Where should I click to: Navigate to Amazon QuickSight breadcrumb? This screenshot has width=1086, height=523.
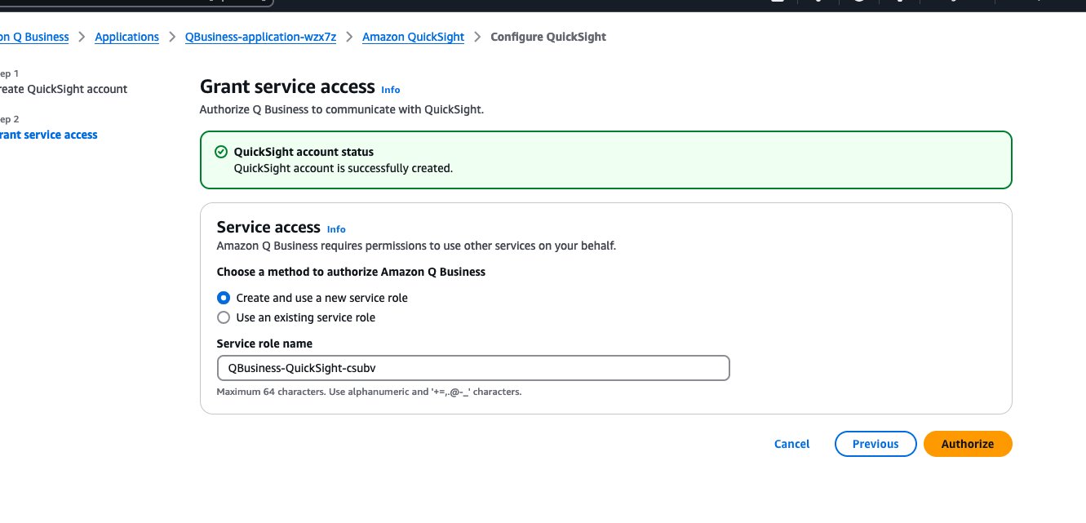[413, 37]
